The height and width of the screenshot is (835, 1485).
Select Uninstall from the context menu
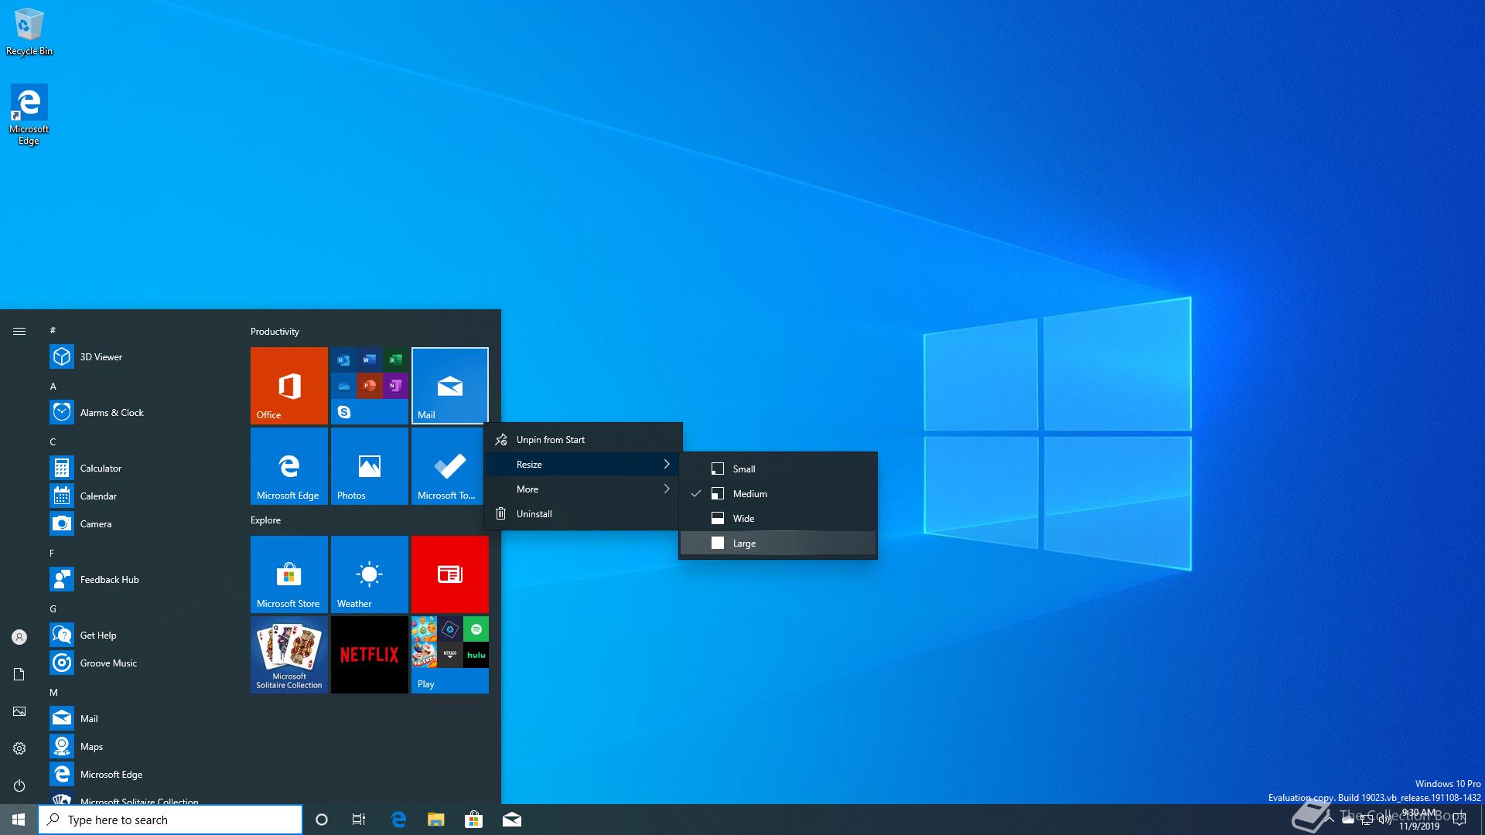pyautogui.click(x=534, y=513)
